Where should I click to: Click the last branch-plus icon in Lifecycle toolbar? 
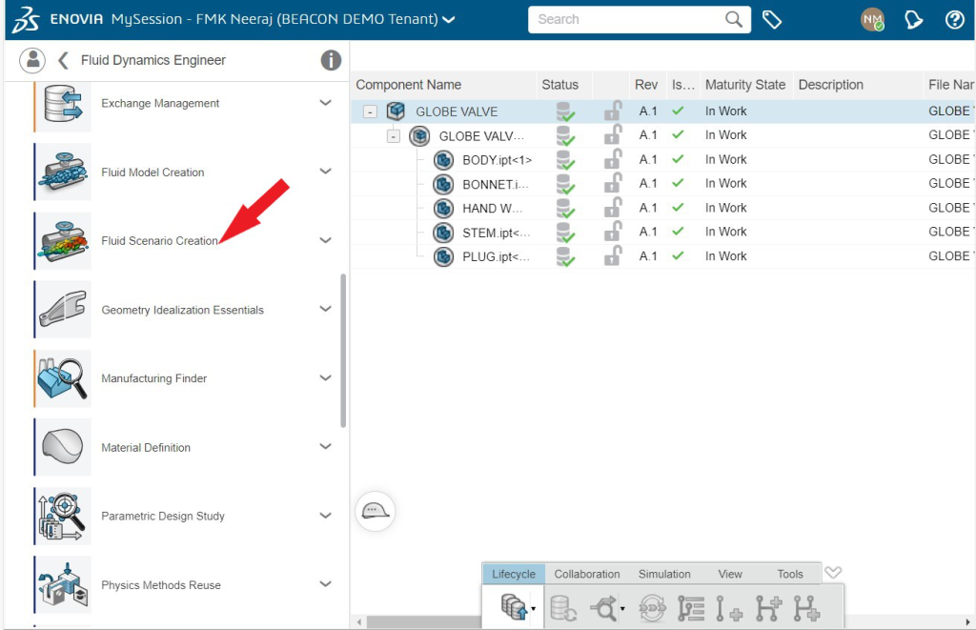tap(806, 608)
